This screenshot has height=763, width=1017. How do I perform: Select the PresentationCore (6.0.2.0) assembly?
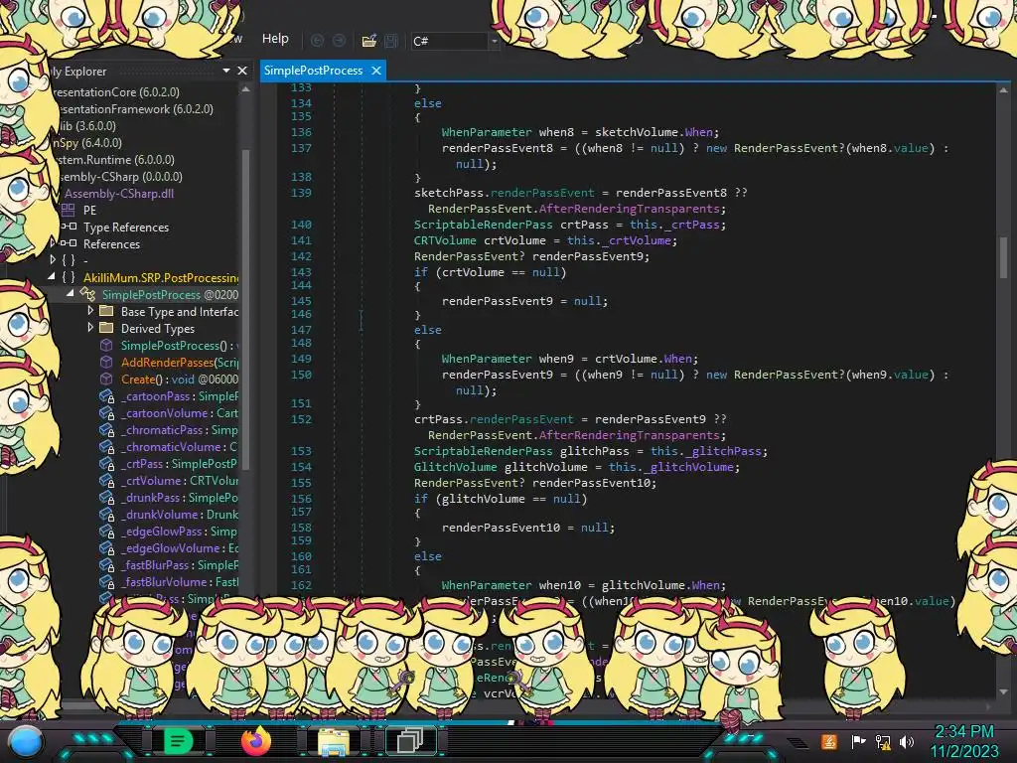(116, 92)
